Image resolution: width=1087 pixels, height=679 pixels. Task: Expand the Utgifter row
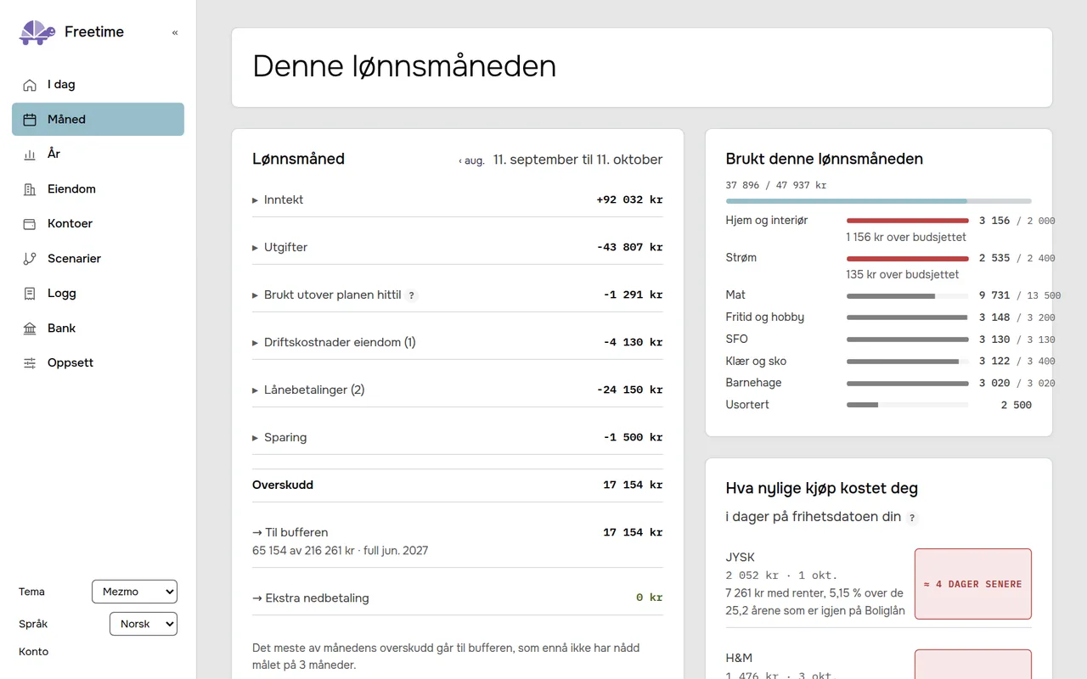coord(457,248)
